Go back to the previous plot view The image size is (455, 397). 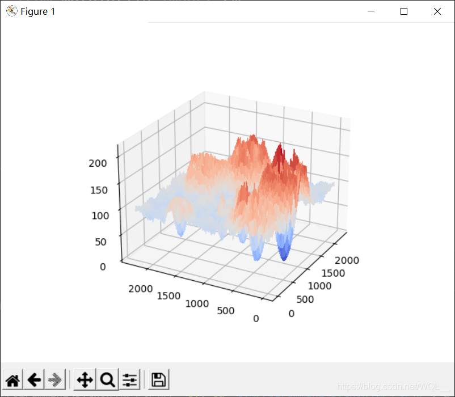click(x=34, y=379)
